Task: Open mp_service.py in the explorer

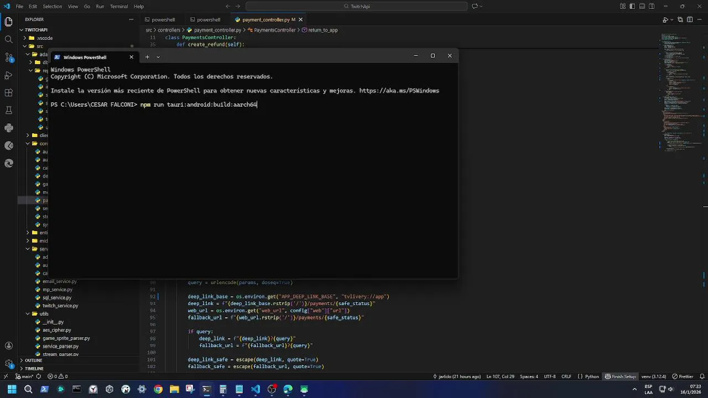Action: click(58, 290)
